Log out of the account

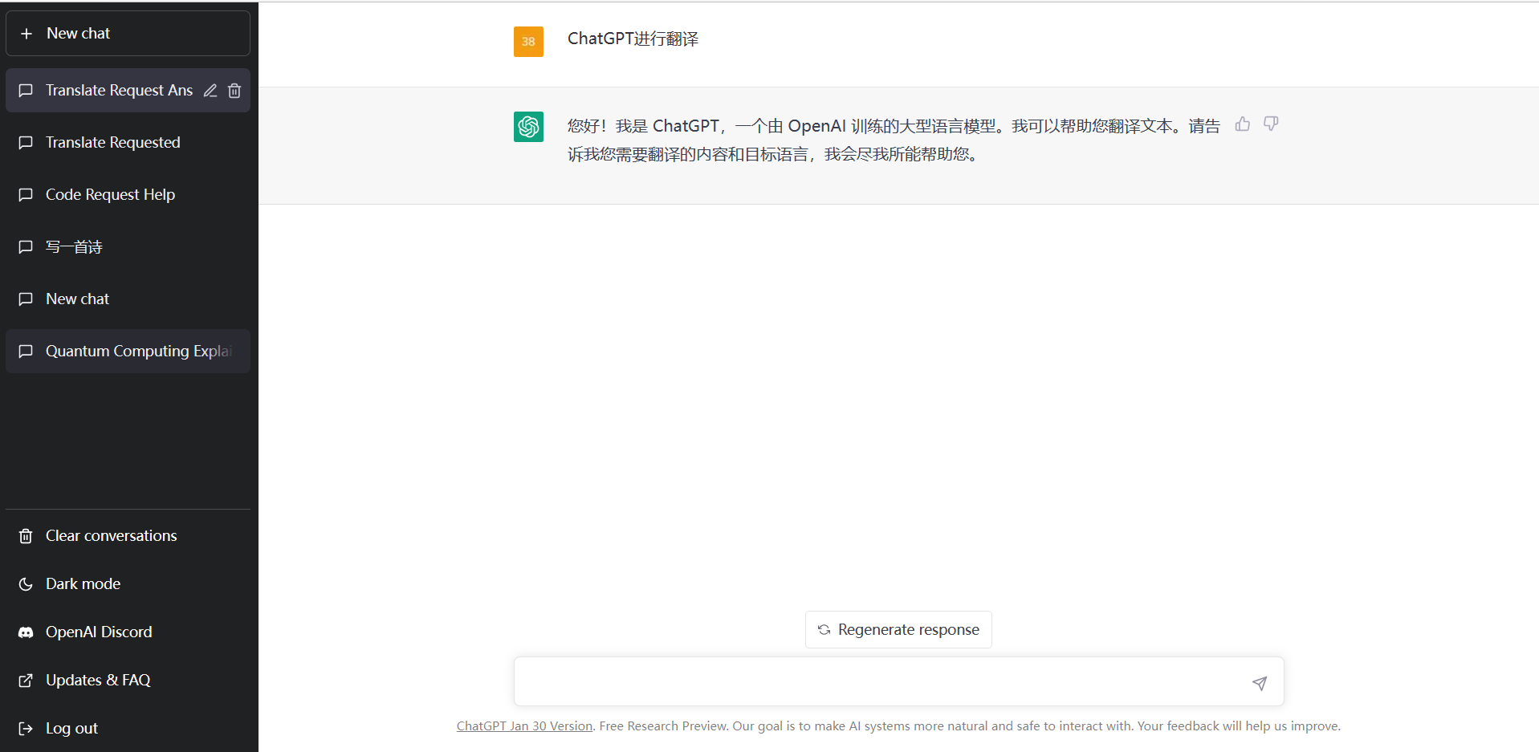coord(128,729)
